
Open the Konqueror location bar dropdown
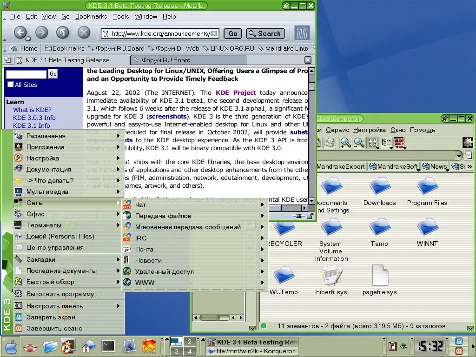[x=459, y=156]
